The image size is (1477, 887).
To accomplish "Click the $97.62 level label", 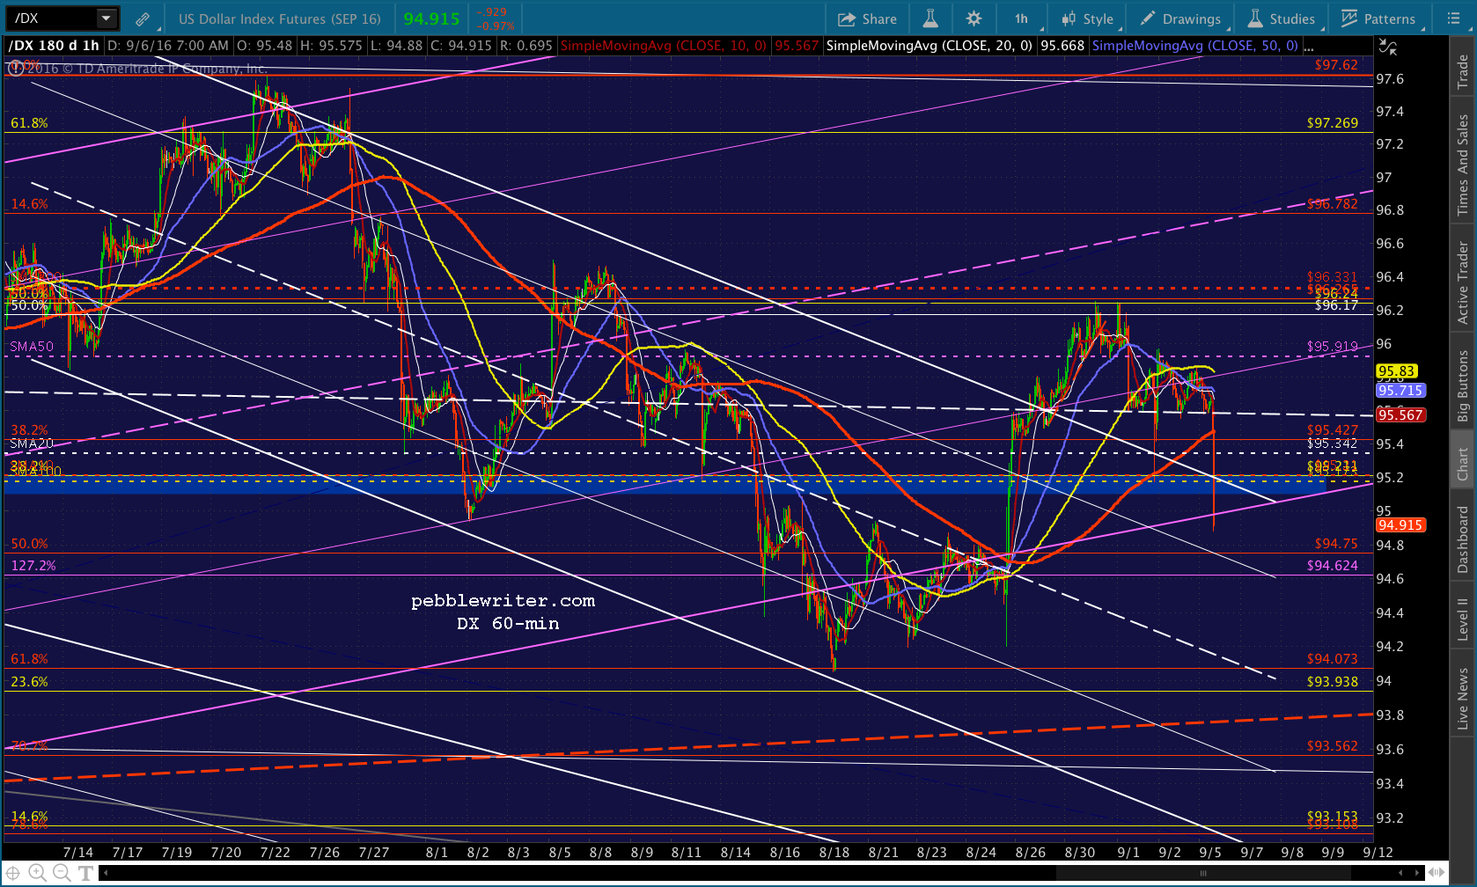I will (1336, 65).
